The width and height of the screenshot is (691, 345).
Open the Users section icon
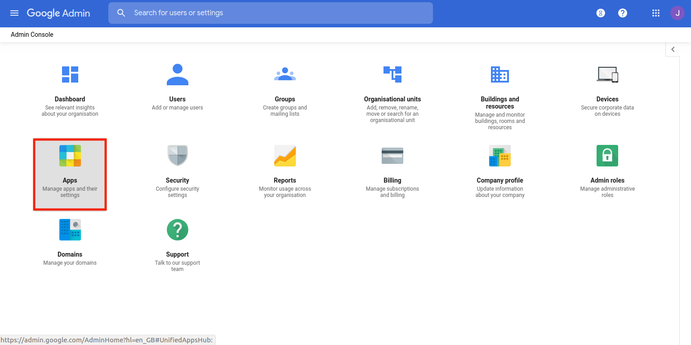[178, 74]
